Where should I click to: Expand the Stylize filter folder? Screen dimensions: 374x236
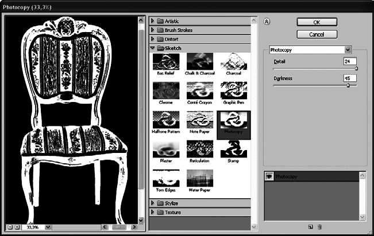[152, 203]
